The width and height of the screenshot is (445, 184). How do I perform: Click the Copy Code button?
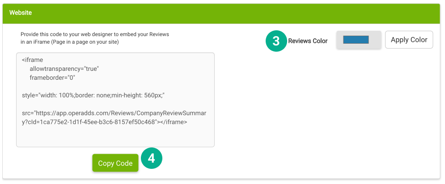click(115, 163)
